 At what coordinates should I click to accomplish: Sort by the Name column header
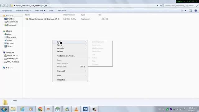(x=28, y=15)
